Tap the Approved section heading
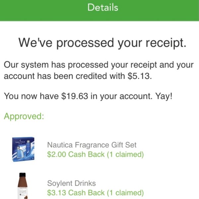This screenshot has height=199, width=199. (24, 116)
